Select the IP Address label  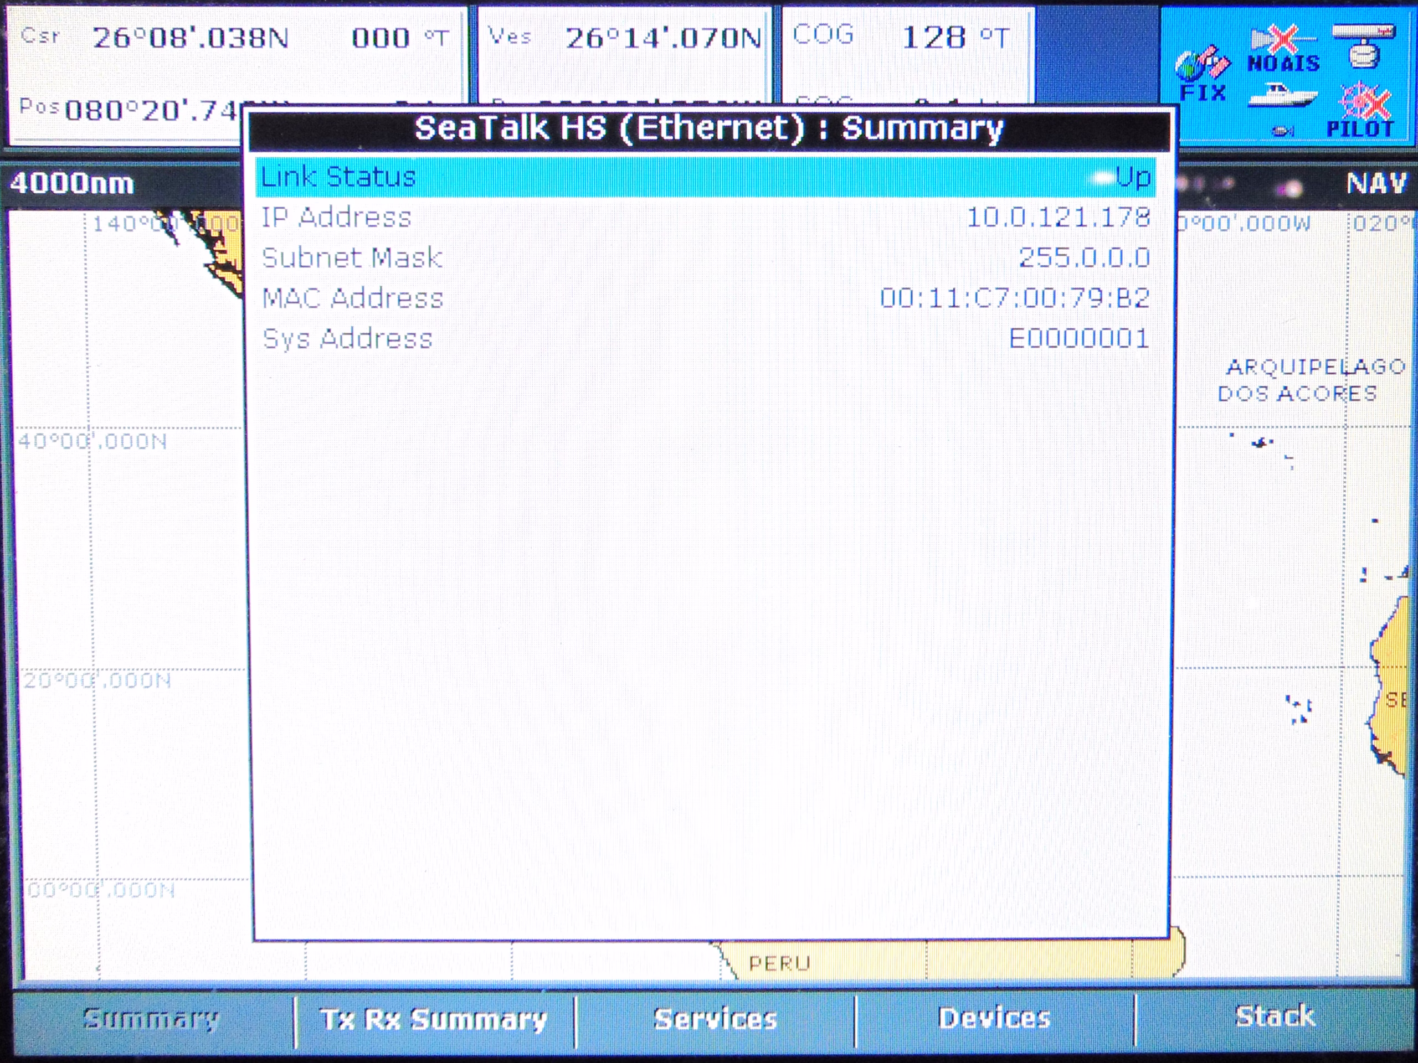pos(337,217)
